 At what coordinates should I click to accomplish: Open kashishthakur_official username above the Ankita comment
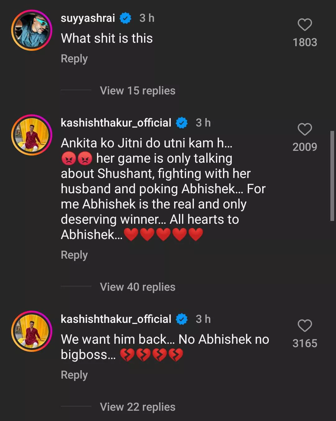pyautogui.click(x=116, y=123)
